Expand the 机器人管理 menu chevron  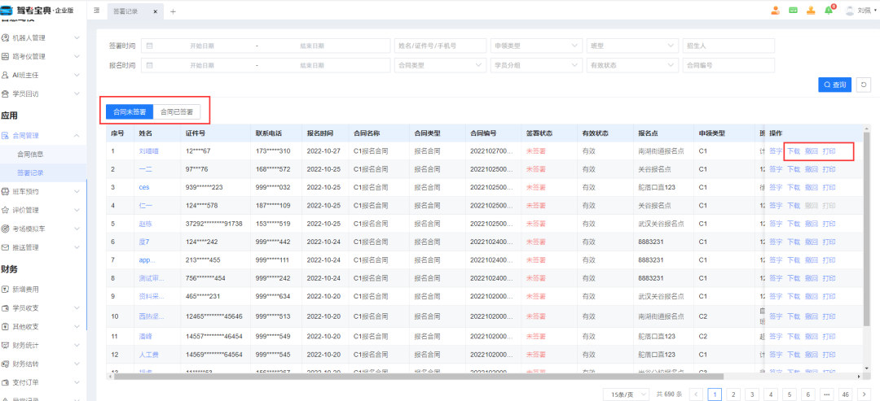coord(77,38)
